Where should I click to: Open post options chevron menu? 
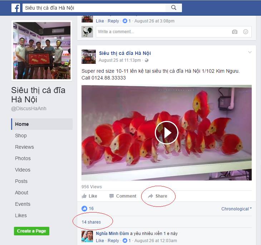click(250, 52)
